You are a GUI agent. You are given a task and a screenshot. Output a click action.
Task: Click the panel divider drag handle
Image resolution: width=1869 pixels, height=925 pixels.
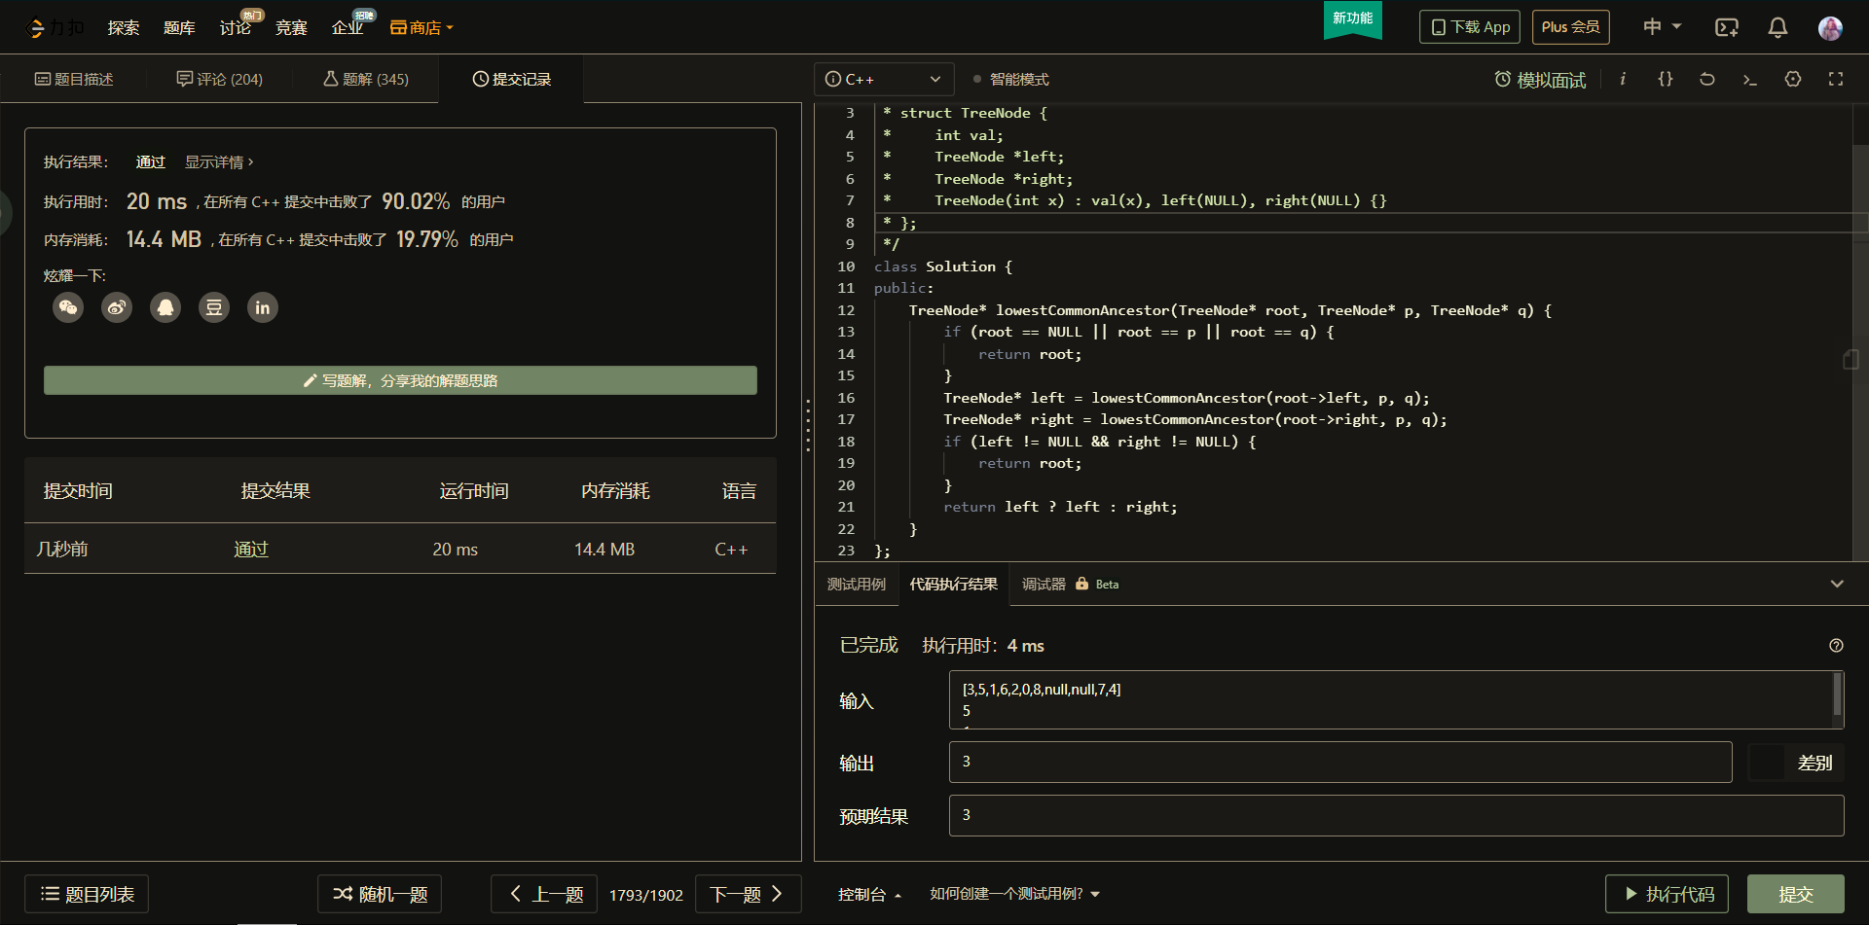pos(808,426)
